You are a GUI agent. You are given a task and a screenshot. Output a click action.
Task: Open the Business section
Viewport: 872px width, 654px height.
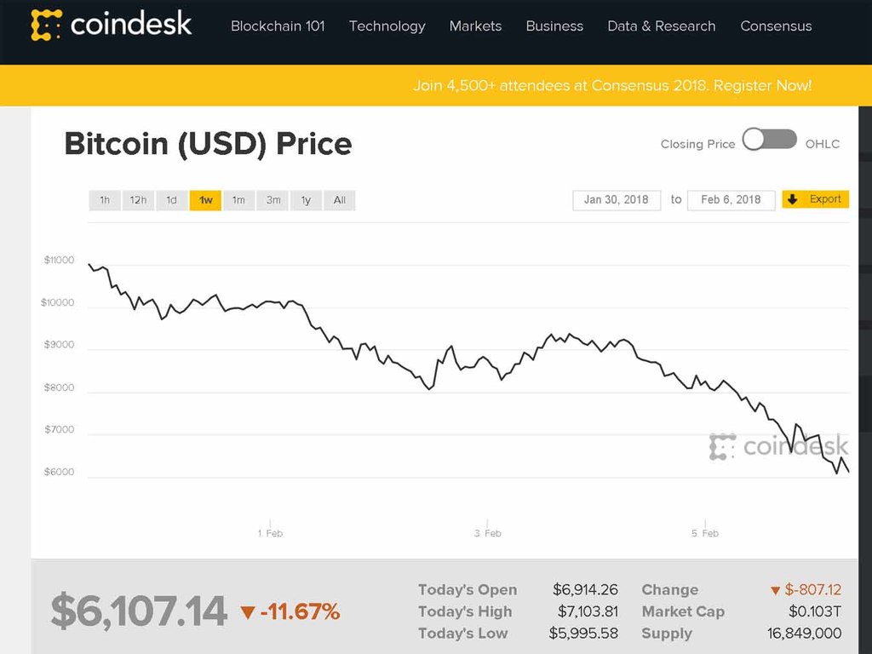pos(554,26)
